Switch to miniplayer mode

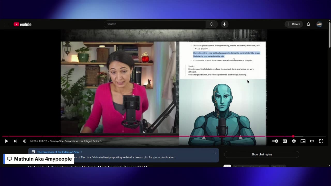click(x=303, y=141)
